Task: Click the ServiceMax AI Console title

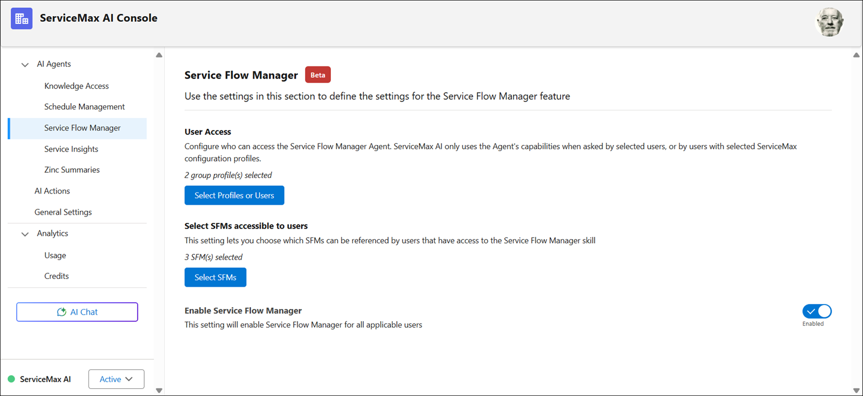Action: [x=98, y=18]
